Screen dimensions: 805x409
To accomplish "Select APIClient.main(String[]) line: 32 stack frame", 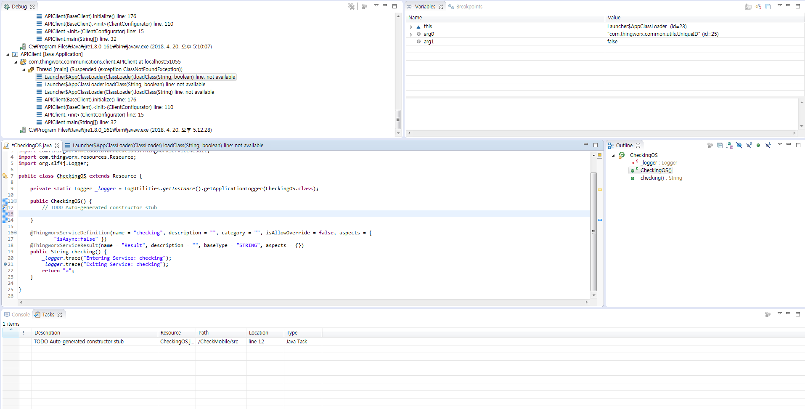I will coord(80,122).
